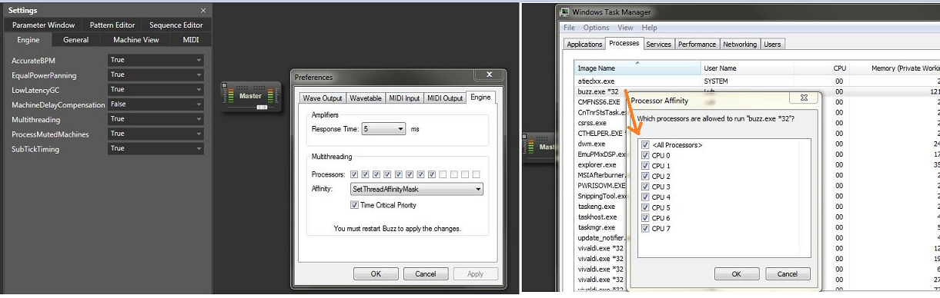
Task: Open the ProcessMutedMachines value dropdown
Action: click(156, 134)
